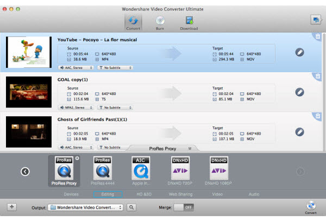The height and width of the screenshot is (221, 326).
Task: Delete the YouTube Pocoyo video item
Action: coord(318,36)
